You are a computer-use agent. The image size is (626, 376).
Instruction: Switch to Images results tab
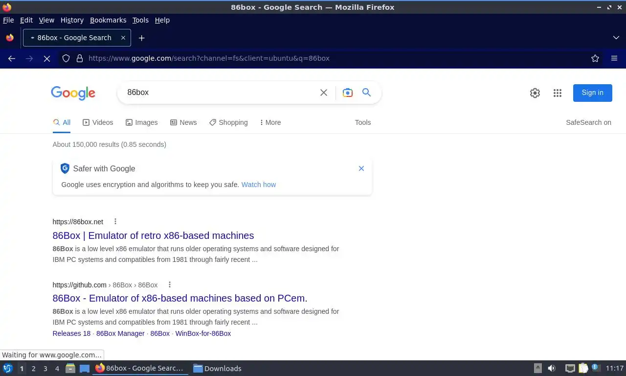(141, 122)
